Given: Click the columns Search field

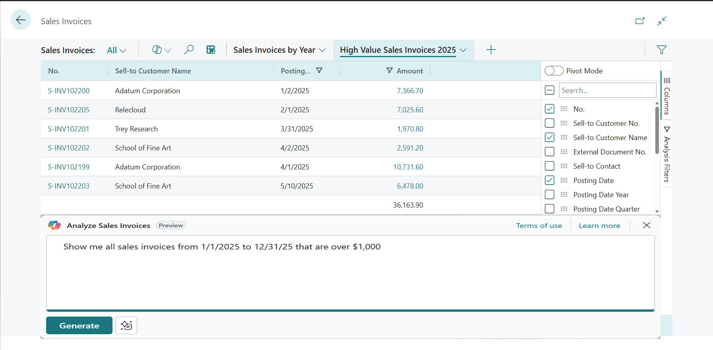Looking at the screenshot, I should tap(607, 90).
